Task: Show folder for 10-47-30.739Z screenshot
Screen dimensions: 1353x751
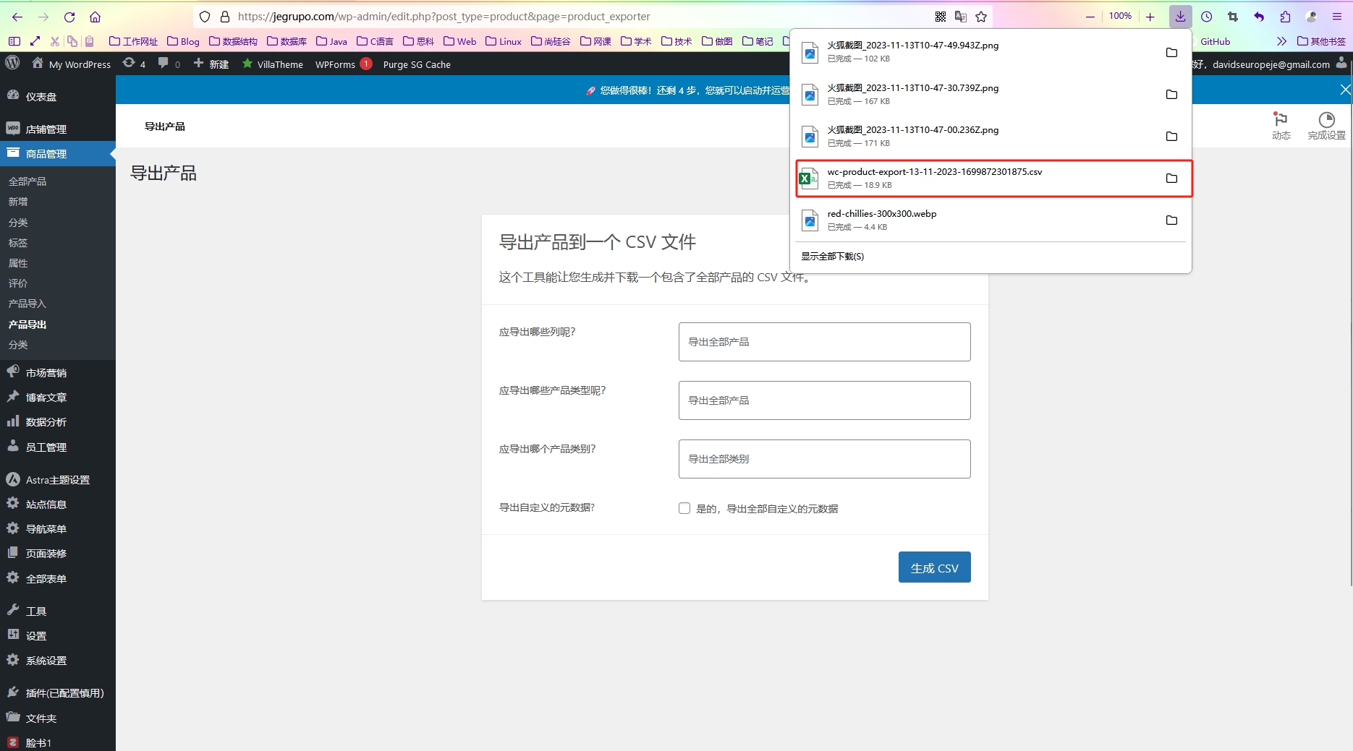Action: point(1171,94)
